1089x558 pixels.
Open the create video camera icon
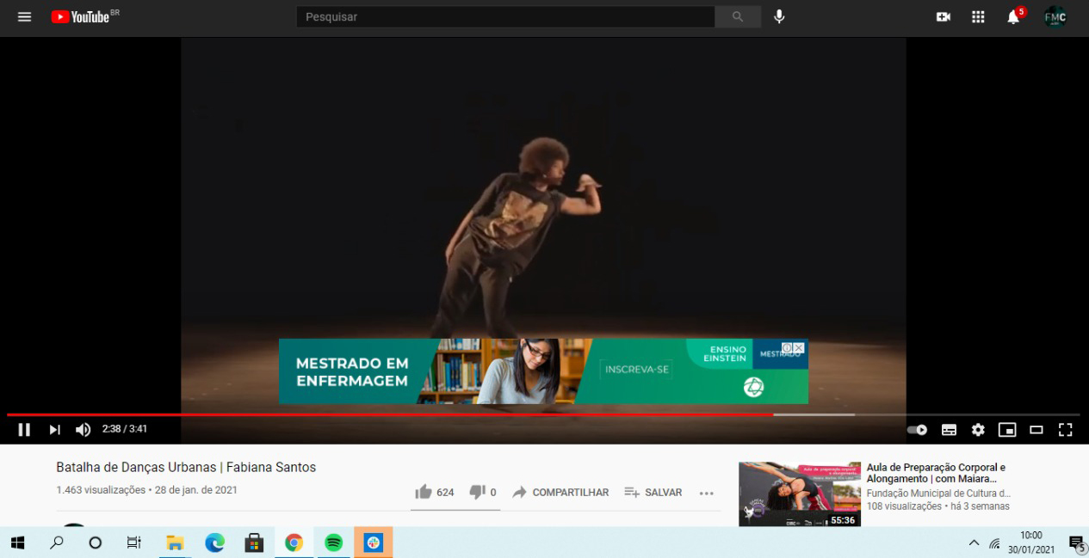(944, 17)
